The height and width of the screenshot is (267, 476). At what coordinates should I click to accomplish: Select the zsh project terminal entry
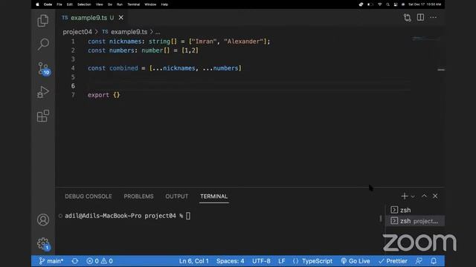[x=415, y=221]
